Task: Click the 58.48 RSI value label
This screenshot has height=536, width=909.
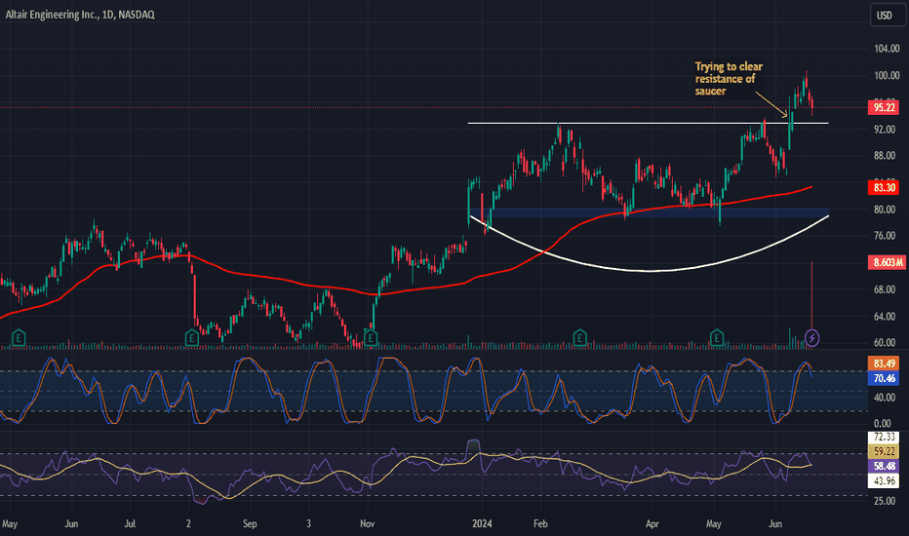Action: (x=884, y=466)
